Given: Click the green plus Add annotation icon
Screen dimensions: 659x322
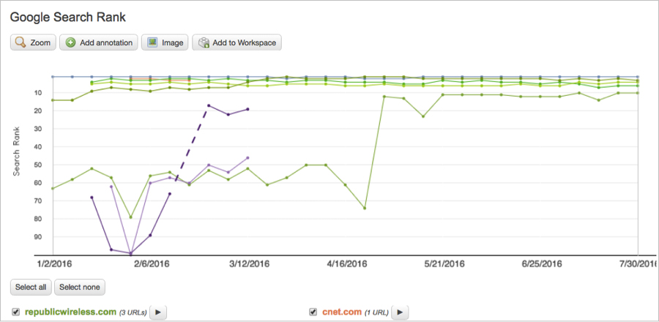Looking at the screenshot, I should (x=70, y=42).
